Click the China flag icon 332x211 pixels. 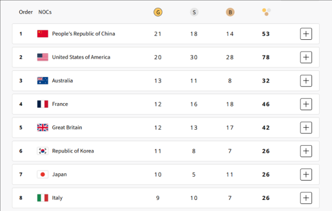point(43,34)
